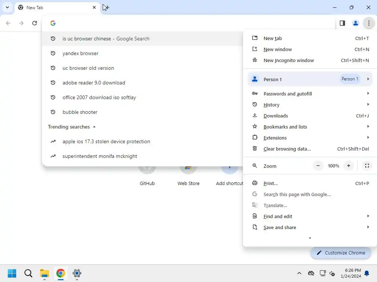Expand Passwords and autofill submenu
This screenshot has height=282, width=377.
[310, 94]
